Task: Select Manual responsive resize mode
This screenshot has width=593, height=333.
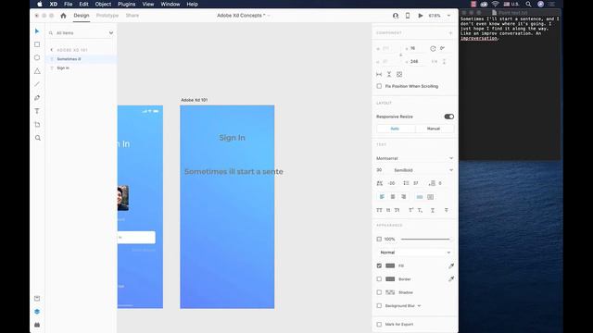Action: [434, 129]
